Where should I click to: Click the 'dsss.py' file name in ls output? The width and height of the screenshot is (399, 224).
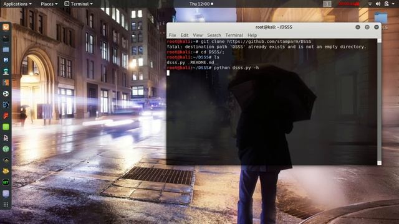coord(176,62)
